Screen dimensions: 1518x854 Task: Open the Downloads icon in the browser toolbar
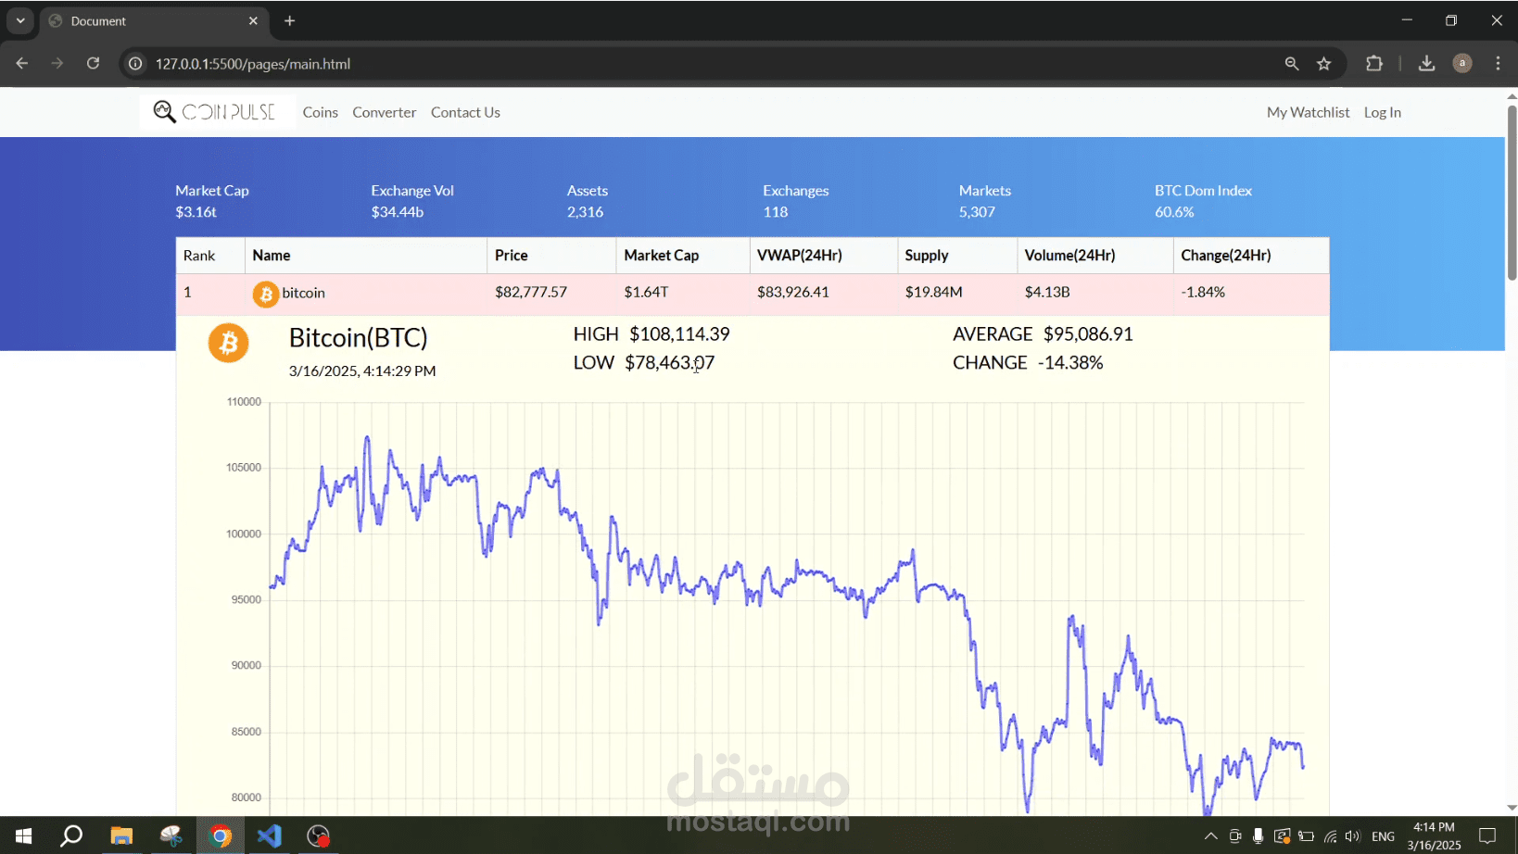[x=1426, y=63]
